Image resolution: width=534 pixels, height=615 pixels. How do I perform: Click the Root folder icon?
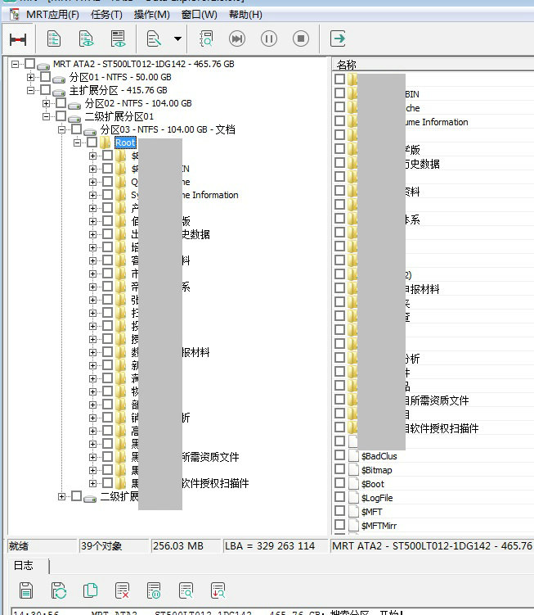coord(105,142)
